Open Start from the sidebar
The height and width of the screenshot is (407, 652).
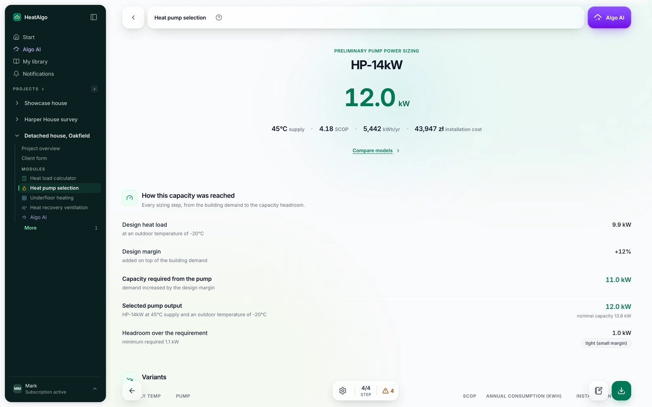coord(55,37)
